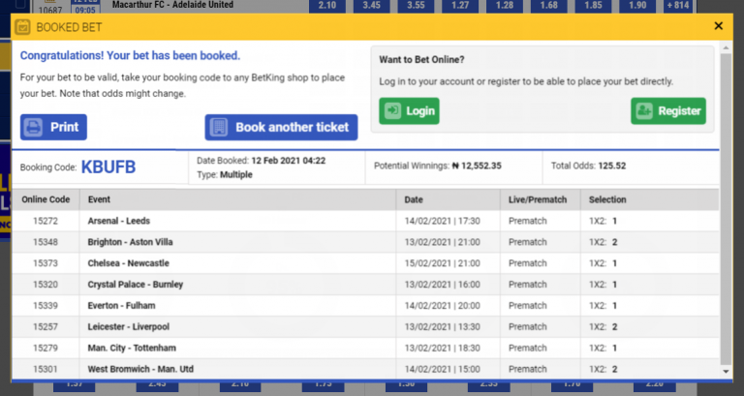Click the Brighton - Aston Villa event
This screenshot has width=744, height=396.
click(130, 242)
